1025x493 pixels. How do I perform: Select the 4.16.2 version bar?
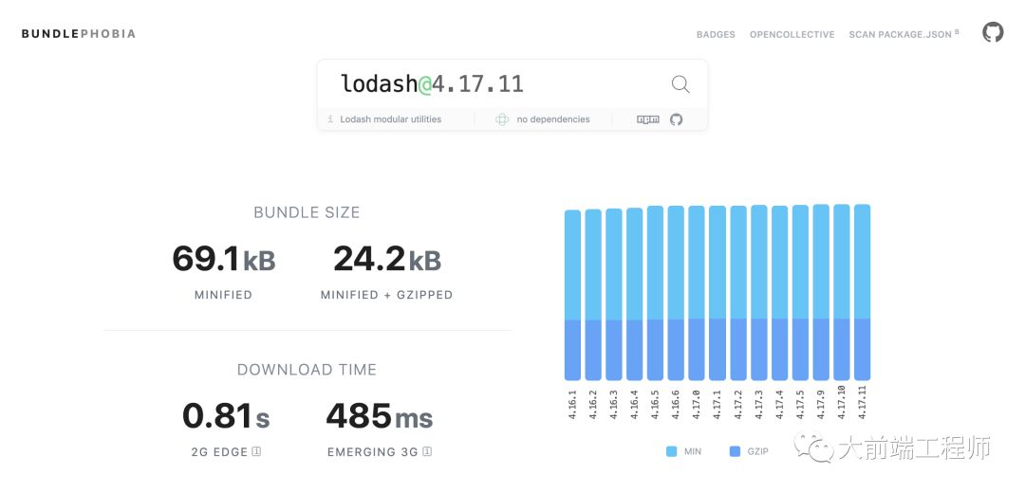coord(593,295)
